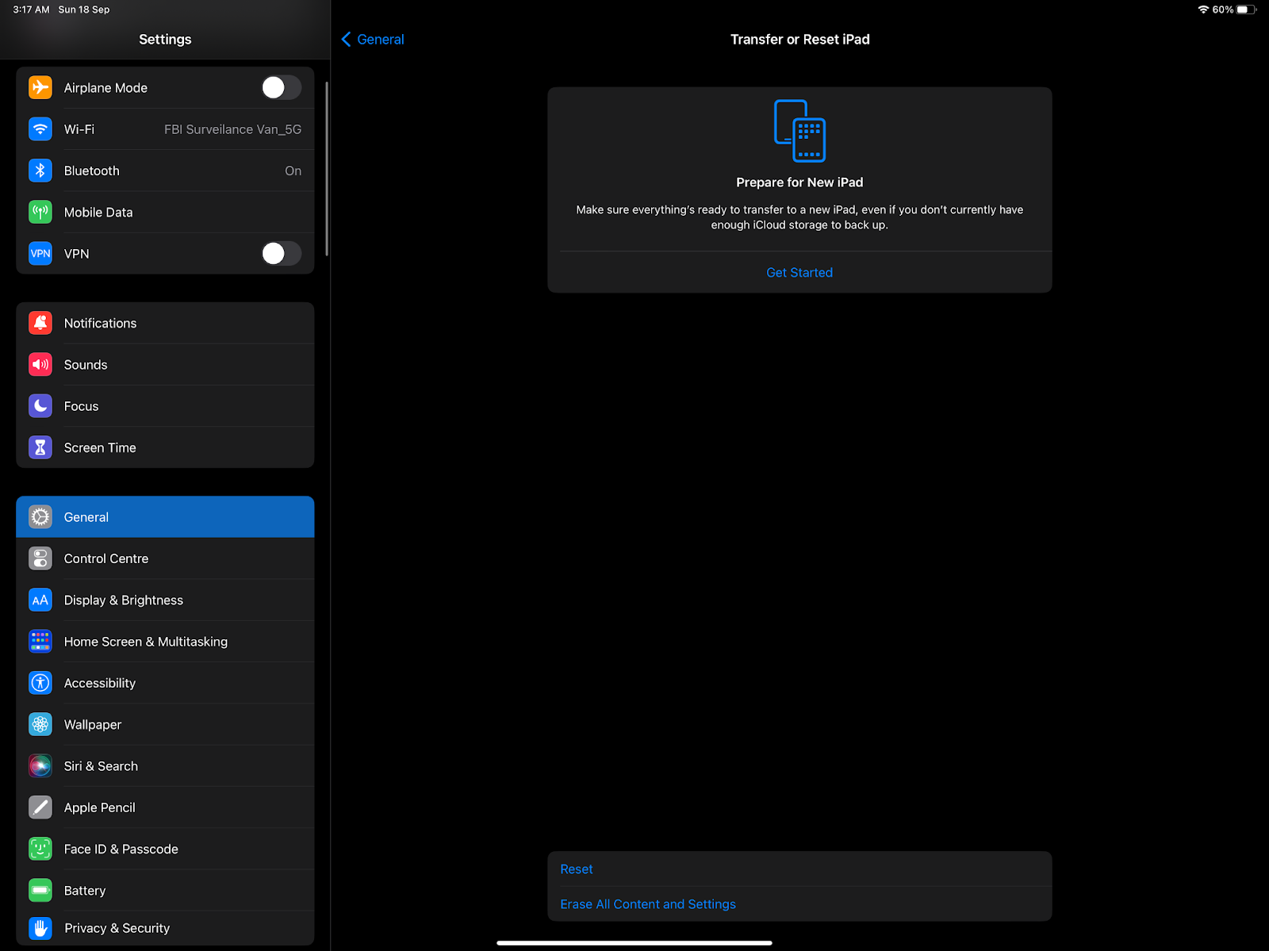The height and width of the screenshot is (951, 1269).
Task: Tap Get Started to prepare for new iPad
Action: pos(799,273)
